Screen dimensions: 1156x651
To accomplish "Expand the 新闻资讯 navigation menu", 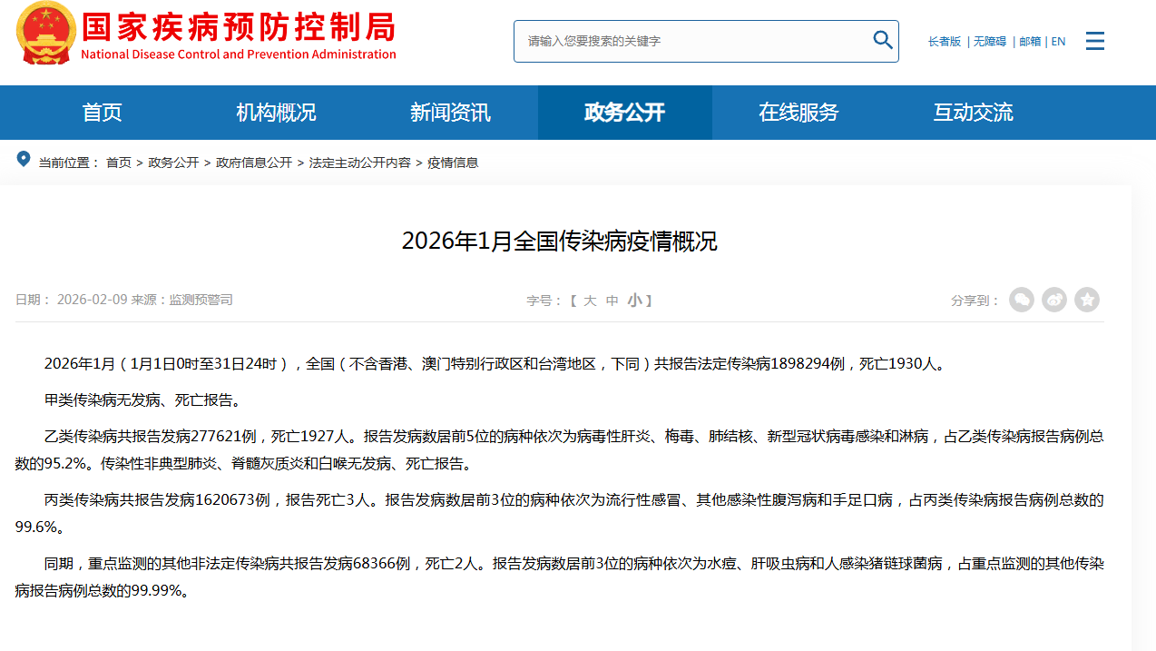I will tap(450, 113).
